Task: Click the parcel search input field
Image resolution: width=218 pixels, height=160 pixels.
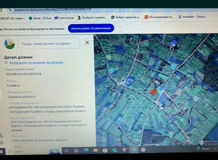Action: pyautogui.click(x=49, y=43)
